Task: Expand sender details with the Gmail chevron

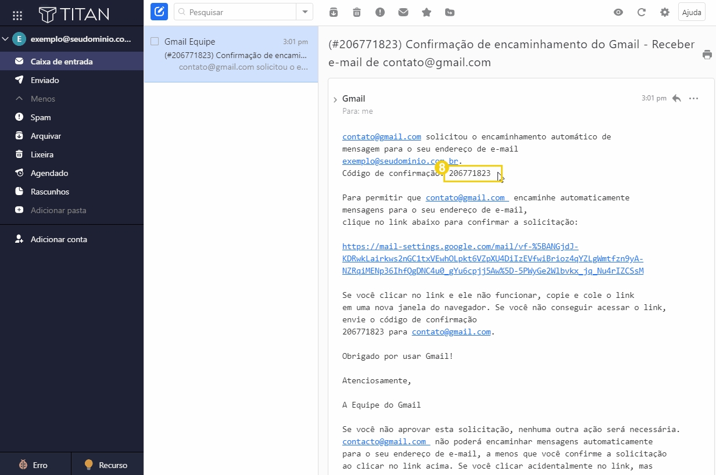Action: click(x=336, y=98)
